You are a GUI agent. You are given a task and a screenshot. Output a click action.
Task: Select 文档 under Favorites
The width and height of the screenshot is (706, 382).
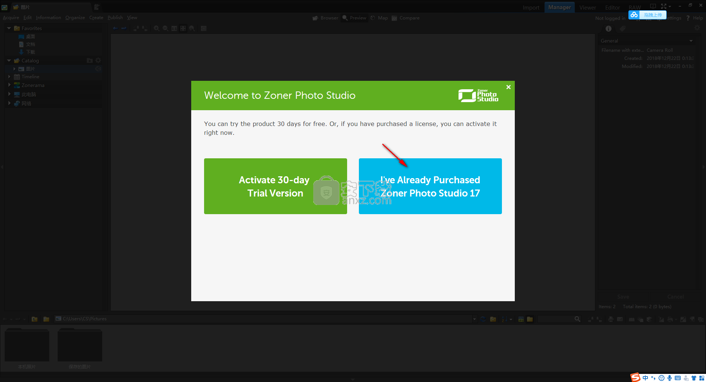click(x=30, y=44)
